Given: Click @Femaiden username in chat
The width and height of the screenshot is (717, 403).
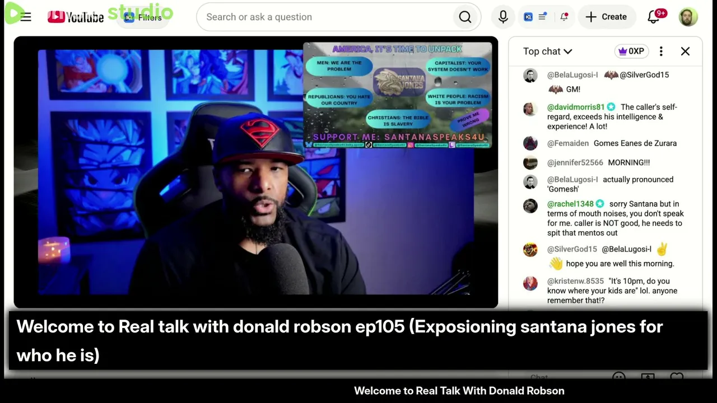Looking at the screenshot, I should tap(568, 143).
